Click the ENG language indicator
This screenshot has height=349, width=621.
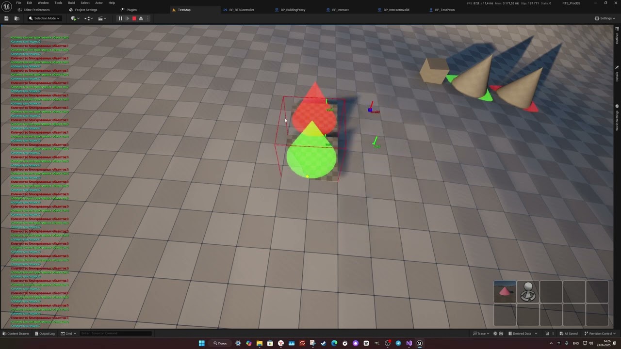click(575, 343)
